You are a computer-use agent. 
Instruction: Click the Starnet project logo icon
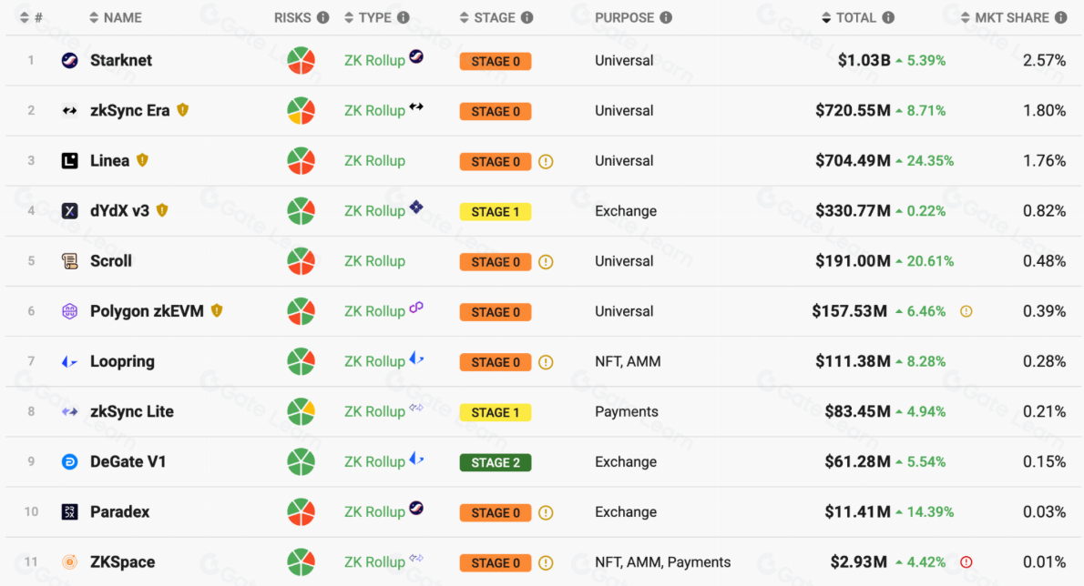tap(69, 61)
